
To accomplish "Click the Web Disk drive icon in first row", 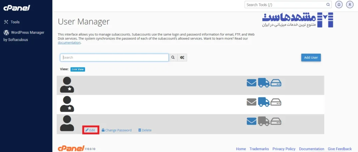I will (276, 83).
